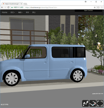The image size is (104, 108).
Task: Click the 保存 save button
Action: [27, 12]
